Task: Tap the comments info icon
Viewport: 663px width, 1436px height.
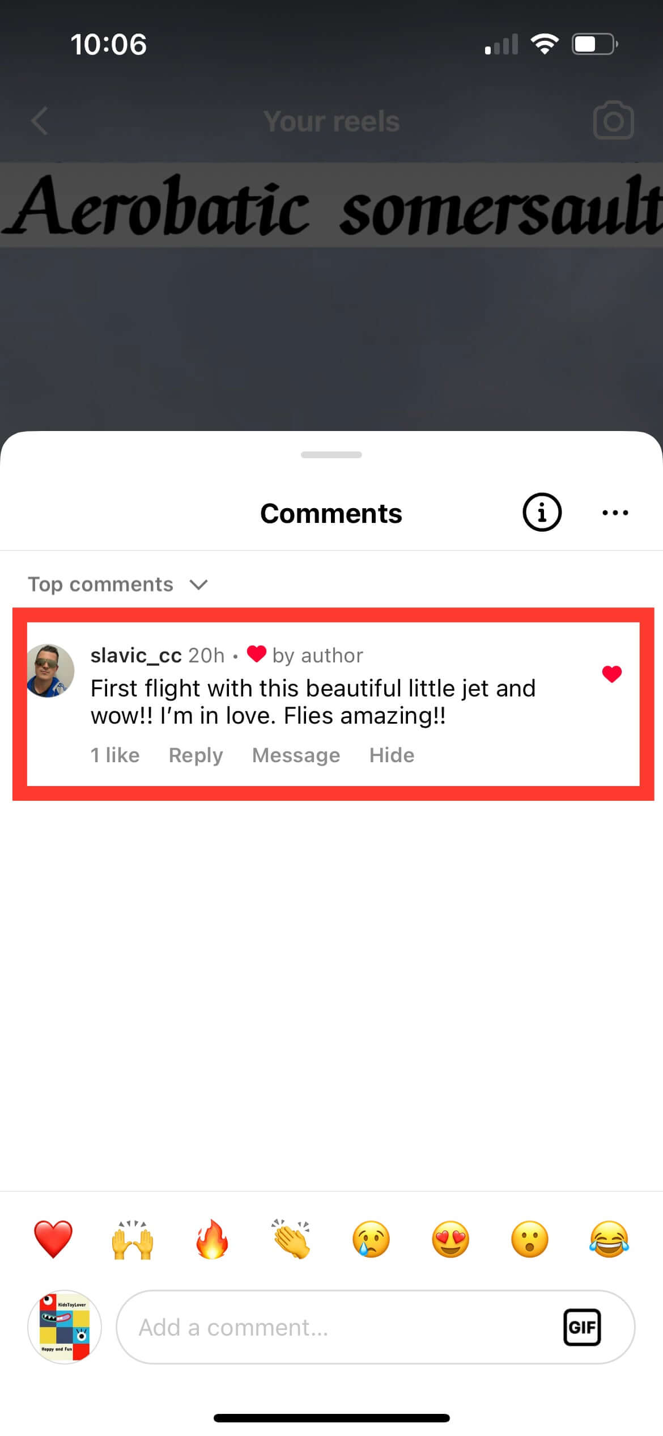Action: tap(541, 512)
